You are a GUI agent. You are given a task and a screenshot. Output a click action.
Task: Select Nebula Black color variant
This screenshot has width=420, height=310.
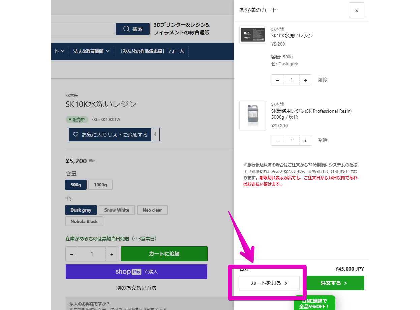84,221
